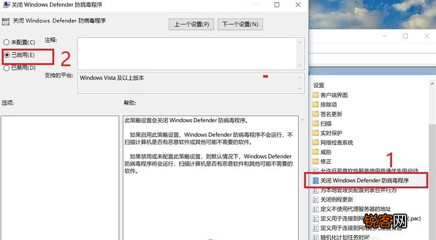Screen dimensions: 436x240
Task: Select the 已启用(E) radio button
Action: point(7,55)
